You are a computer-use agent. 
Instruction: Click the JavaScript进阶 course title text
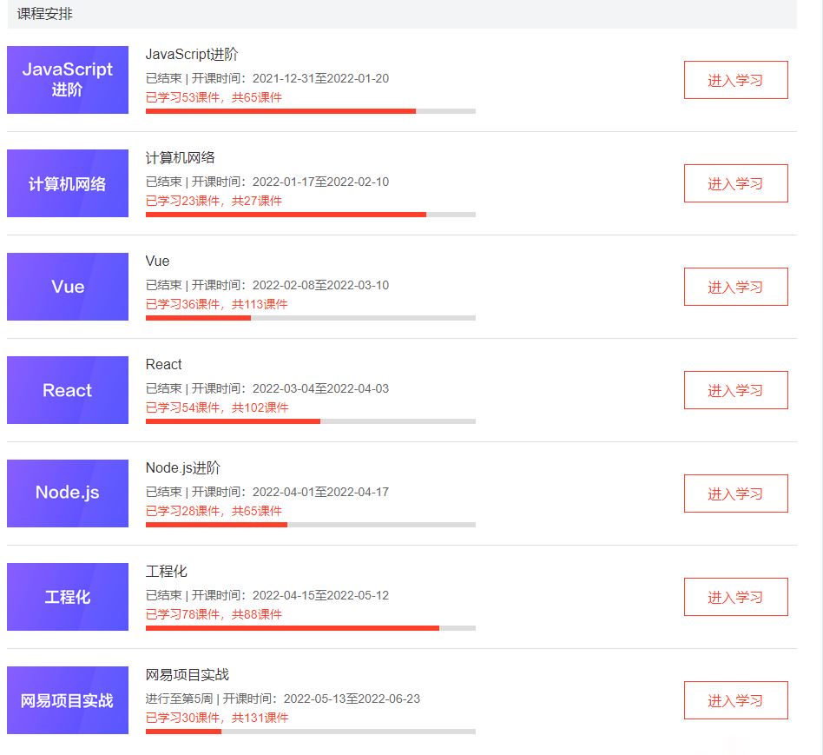click(192, 55)
